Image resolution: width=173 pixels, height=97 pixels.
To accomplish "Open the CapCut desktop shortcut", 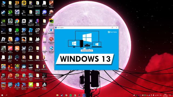I will tap(24, 22).
